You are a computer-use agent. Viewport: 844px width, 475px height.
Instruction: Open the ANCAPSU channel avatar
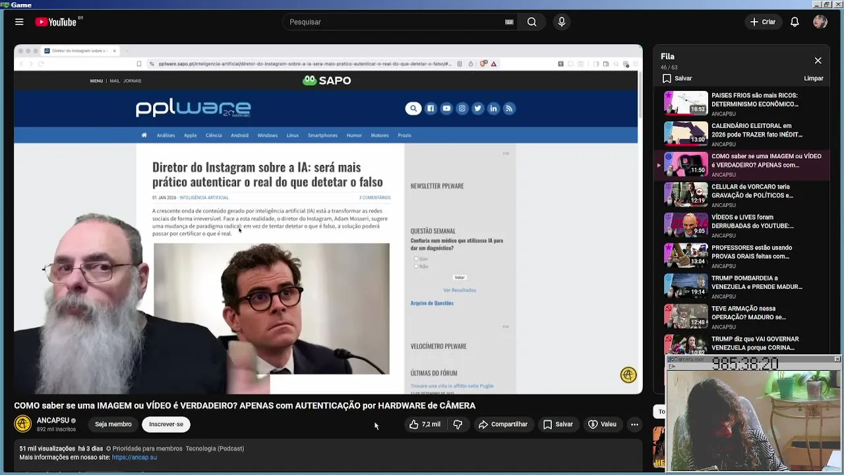tap(23, 424)
